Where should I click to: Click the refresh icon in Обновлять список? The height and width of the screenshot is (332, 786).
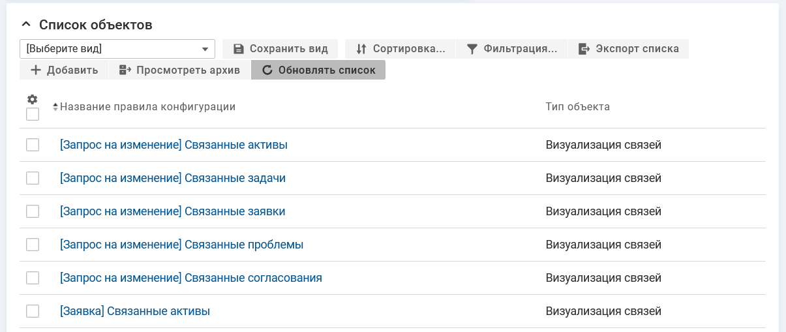pyautogui.click(x=267, y=70)
